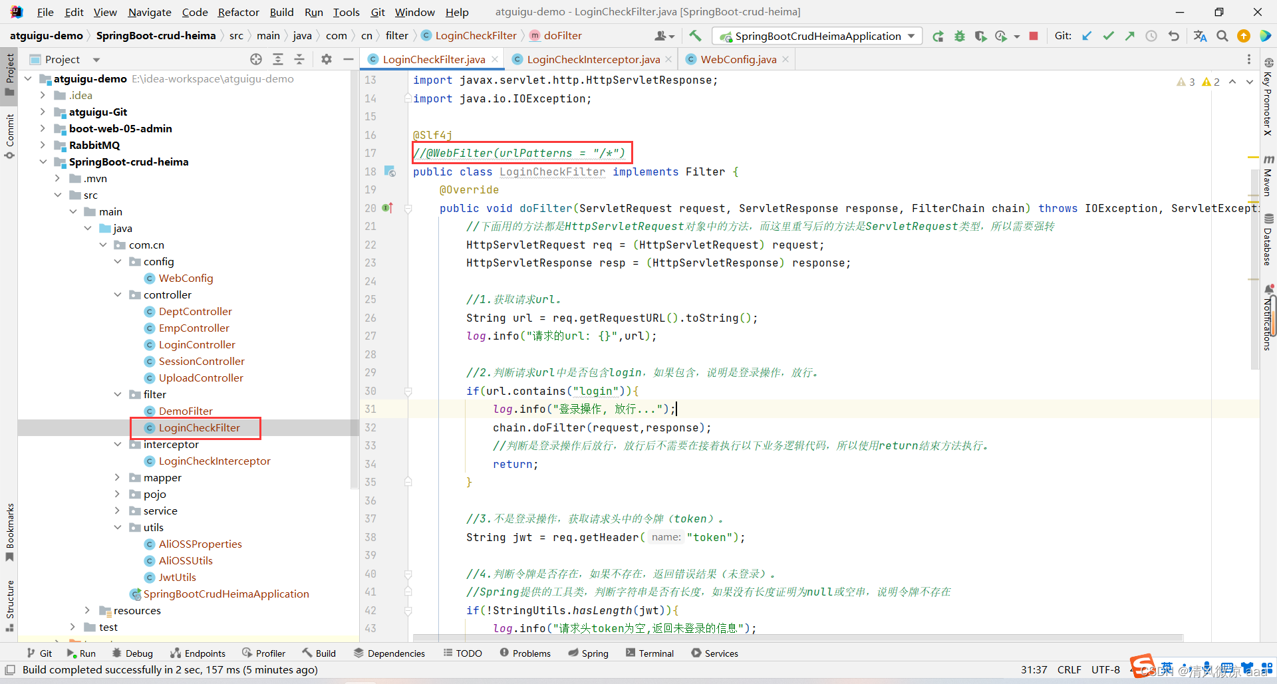Expand the mapper package
Viewport: 1277px width, 684px height.
[x=118, y=477]
